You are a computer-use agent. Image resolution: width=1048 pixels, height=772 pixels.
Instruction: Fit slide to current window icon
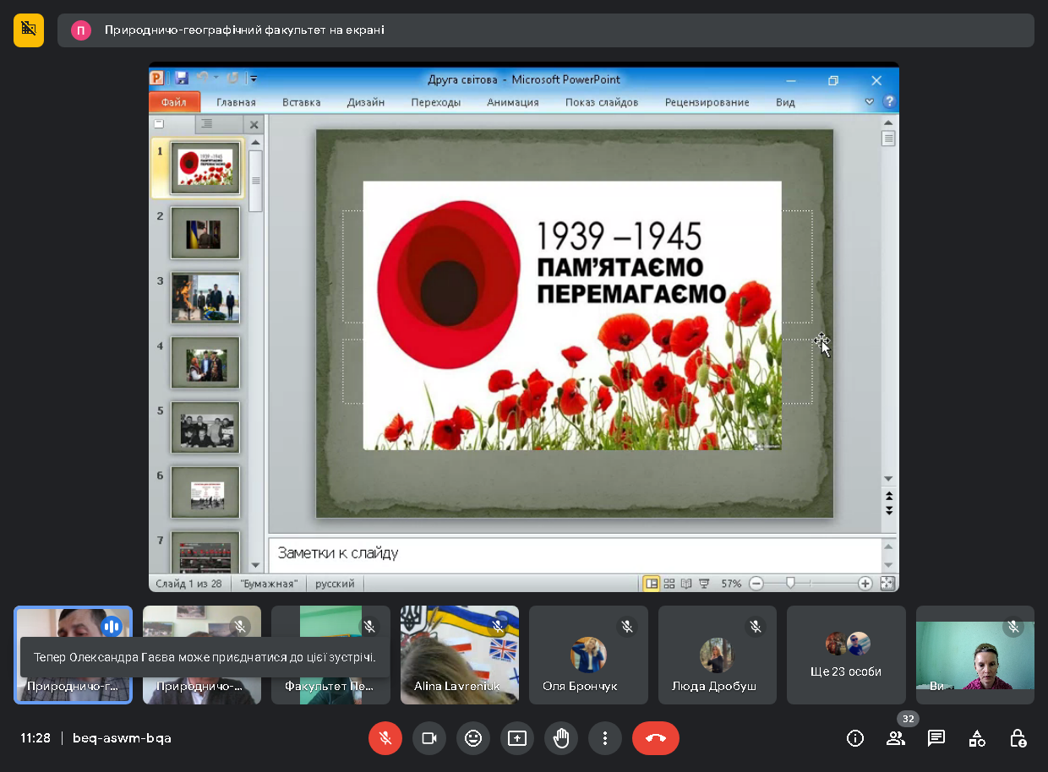(x=887, y=584)
